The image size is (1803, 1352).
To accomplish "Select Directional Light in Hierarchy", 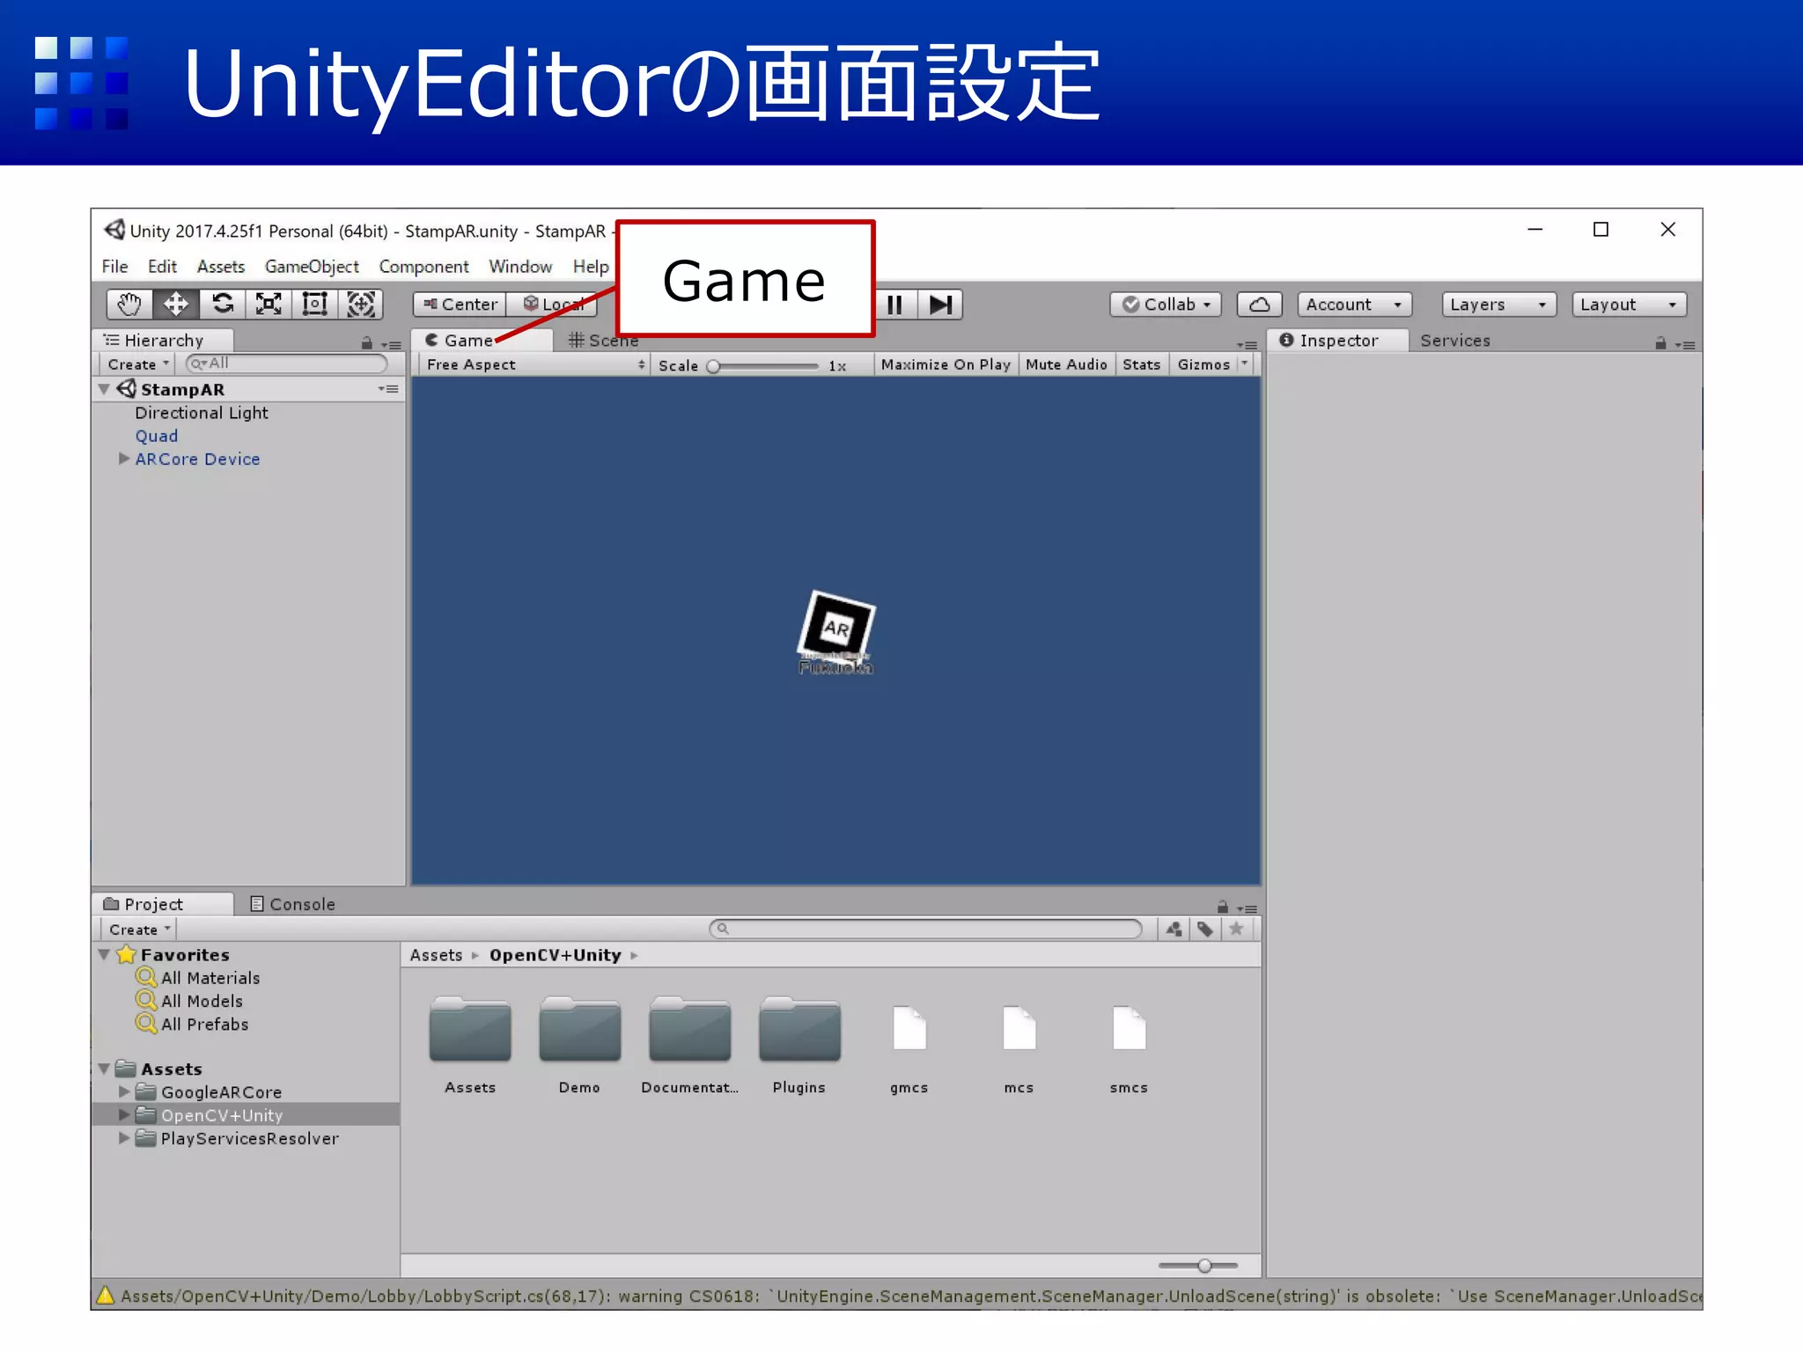I will tap(202, 413).
